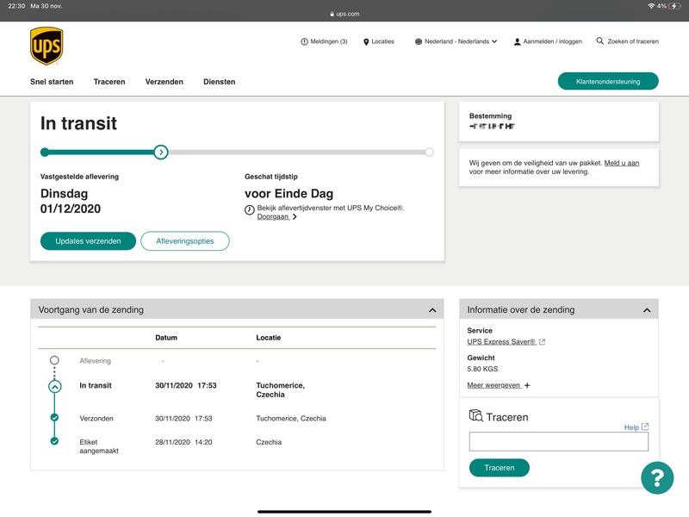
Task: Open the Diensten navigation menu
Action: [220, 82]
